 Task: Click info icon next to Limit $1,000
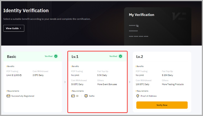[x=21, y=75]
